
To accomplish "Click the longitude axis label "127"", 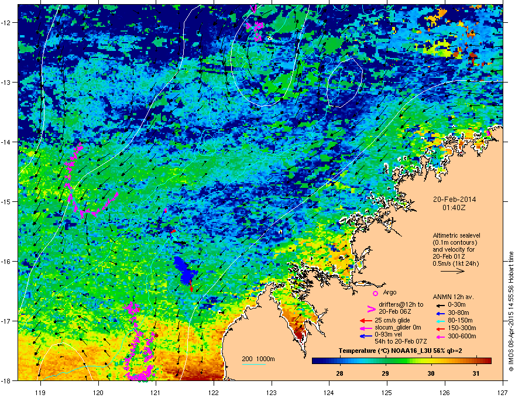I will pos(502,392).
